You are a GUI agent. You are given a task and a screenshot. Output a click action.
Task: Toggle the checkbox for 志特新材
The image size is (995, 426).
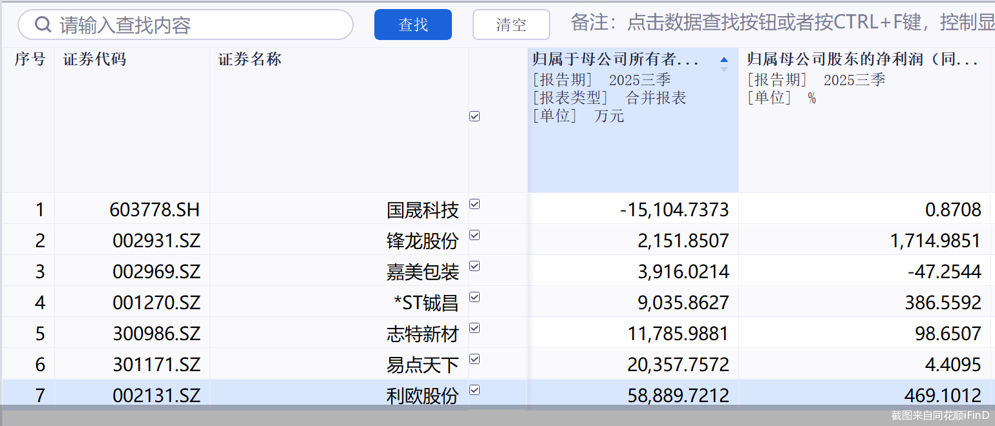474,328
